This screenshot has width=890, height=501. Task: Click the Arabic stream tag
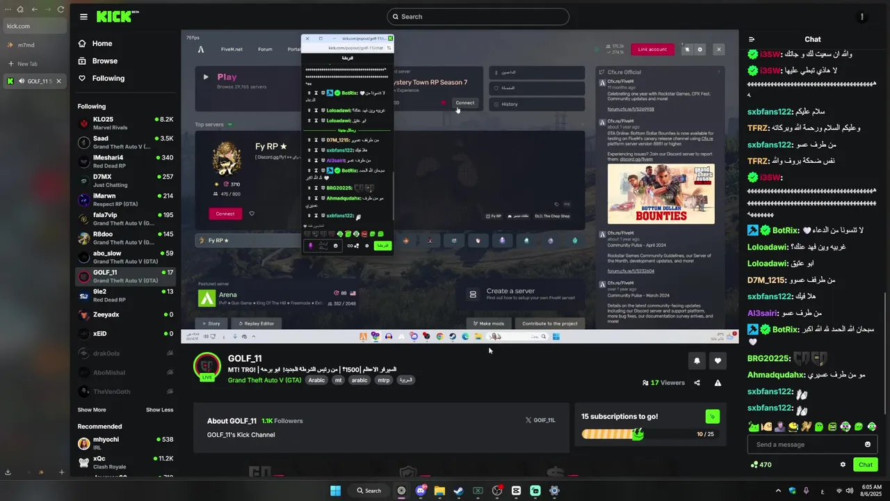point(317,381)
